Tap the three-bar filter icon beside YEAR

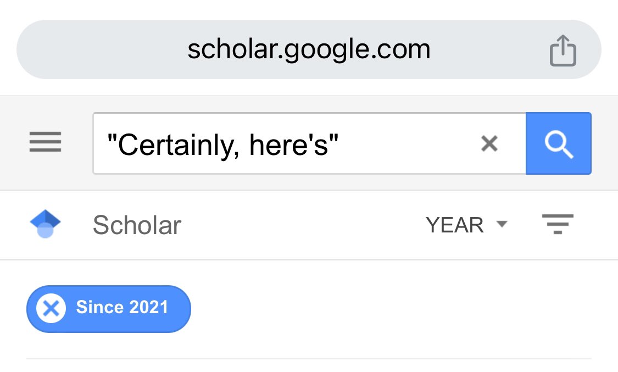click(558, 225)
